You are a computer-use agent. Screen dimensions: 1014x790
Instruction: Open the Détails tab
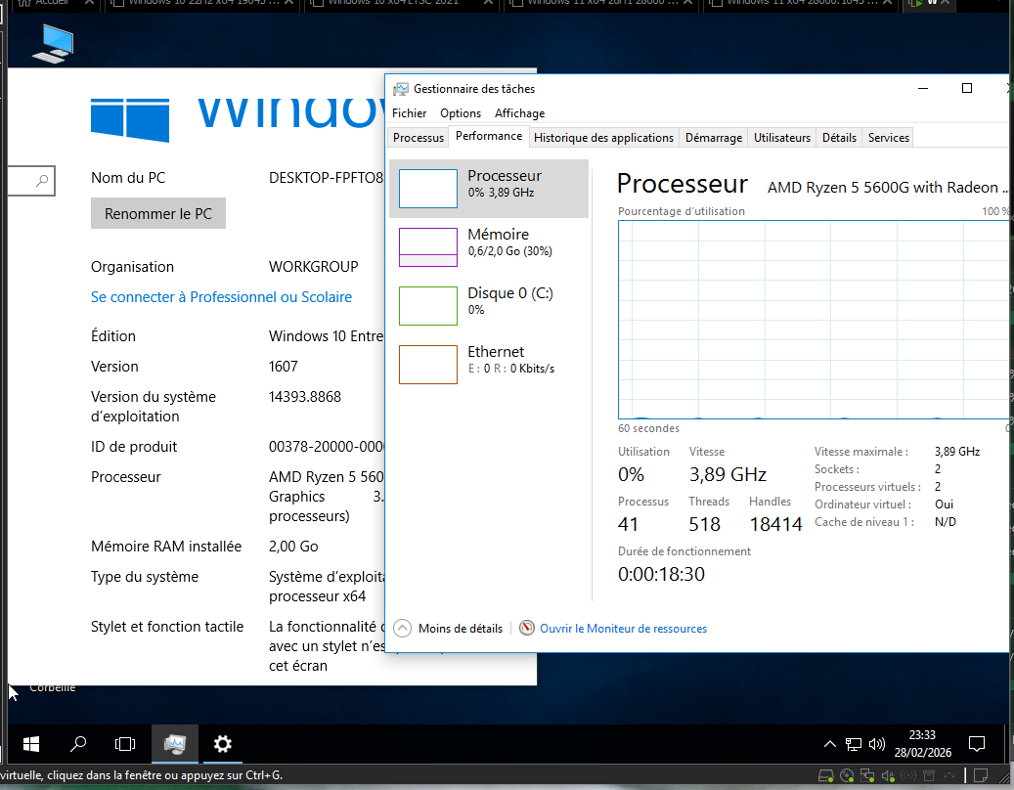tap(839, 138)
